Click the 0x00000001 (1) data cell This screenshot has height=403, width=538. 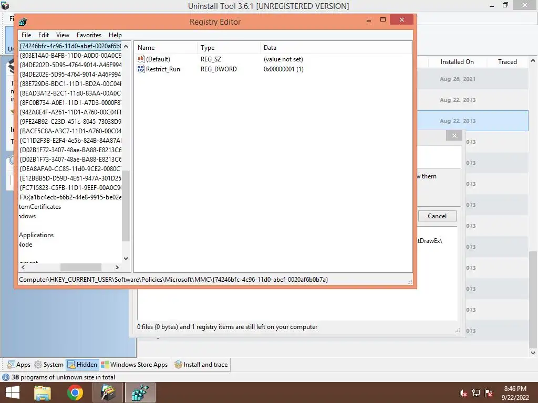coord(283,69)
